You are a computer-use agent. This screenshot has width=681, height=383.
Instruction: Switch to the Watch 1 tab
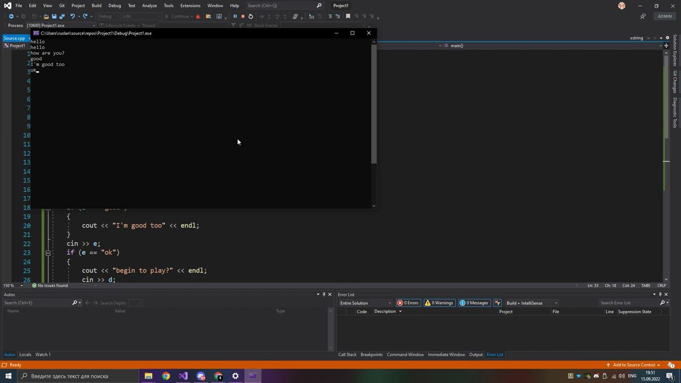pyautogui.click(x=43, y=355)
